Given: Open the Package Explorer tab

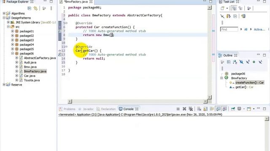Looking at the screenshot, I should tap(18, 2).
